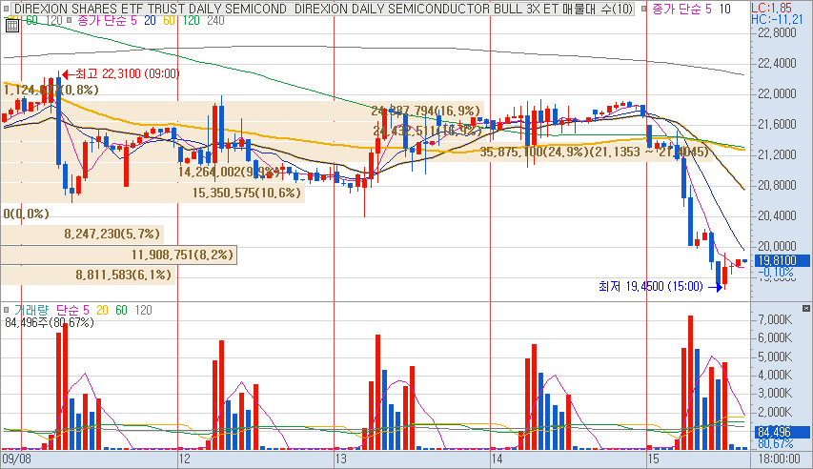Click the gray 240 moving average label
The width and height of the screenshot is (813, 469).
click(215, 20)
